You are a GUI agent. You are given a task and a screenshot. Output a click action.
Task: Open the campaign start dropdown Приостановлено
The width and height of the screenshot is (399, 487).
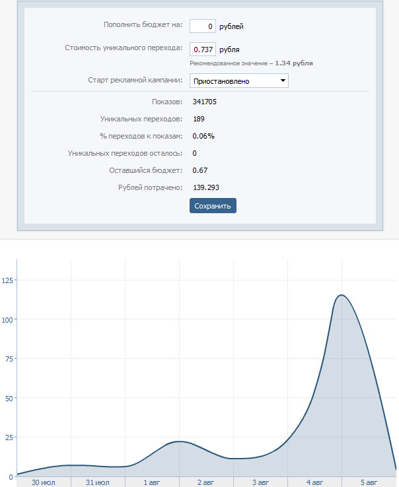point(239,81)
